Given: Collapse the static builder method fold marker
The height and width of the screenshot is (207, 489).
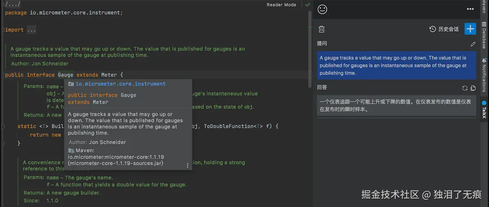Looking at the screenshot, I should tap(3, 126).
